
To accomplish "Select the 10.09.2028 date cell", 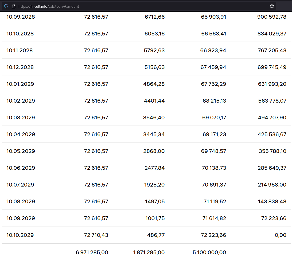I will (21, 17).
